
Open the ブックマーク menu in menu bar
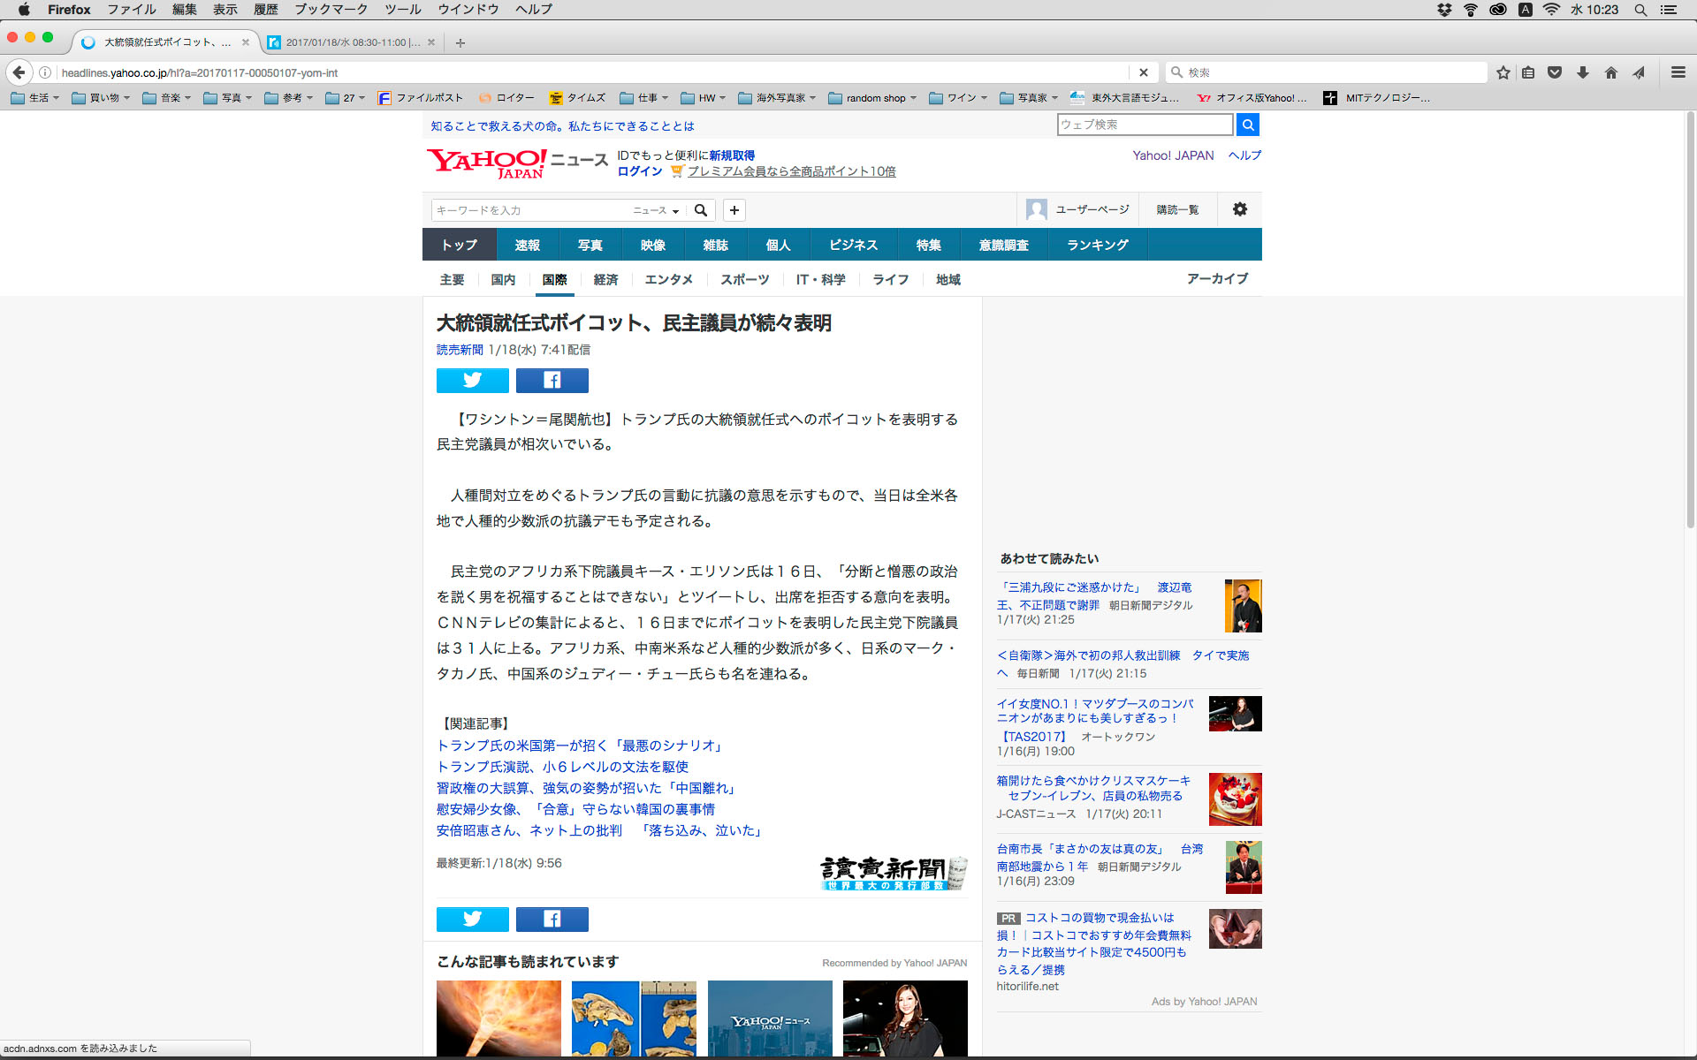(x=330, y=10)
